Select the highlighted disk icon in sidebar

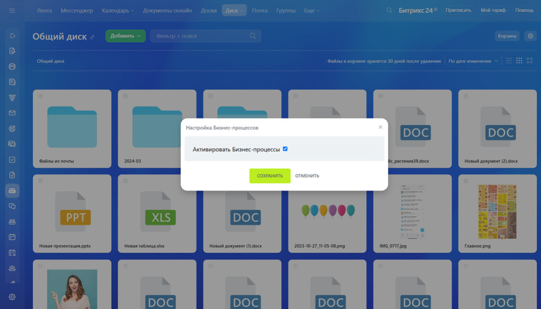[12, 191]
